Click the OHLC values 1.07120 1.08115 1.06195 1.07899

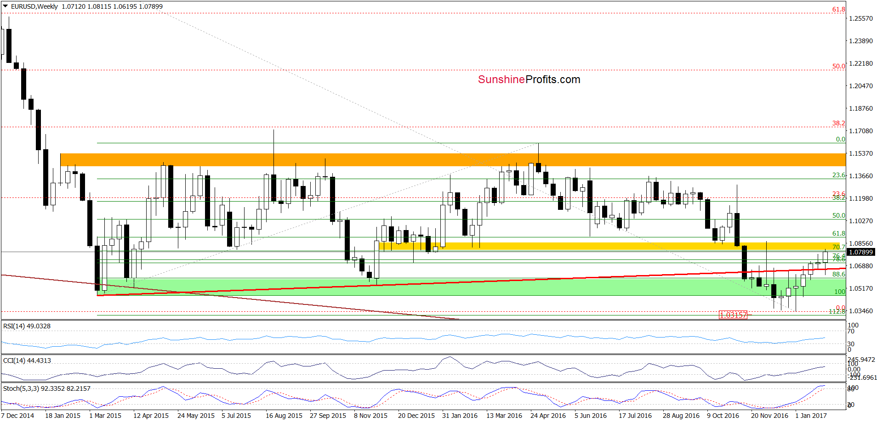tap(112, 6)
